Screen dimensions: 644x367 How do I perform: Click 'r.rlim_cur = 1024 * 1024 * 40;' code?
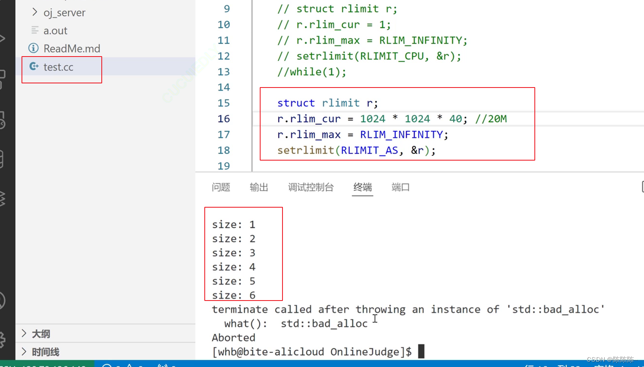pos(372,119)
